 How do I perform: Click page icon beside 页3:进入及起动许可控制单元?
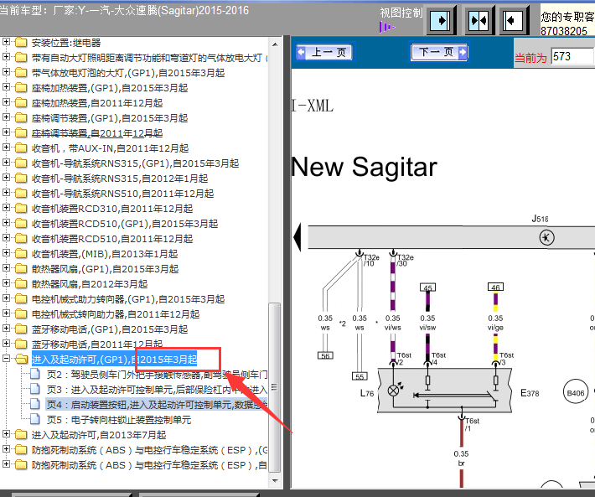pos(35,389)
